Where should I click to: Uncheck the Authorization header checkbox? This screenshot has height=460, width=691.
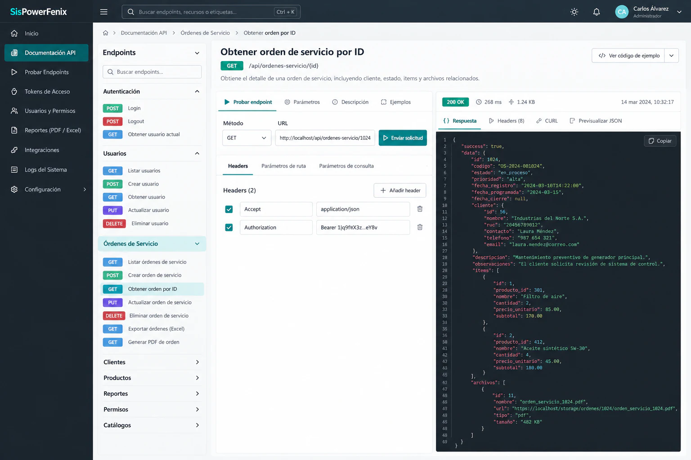click(229, 228)
